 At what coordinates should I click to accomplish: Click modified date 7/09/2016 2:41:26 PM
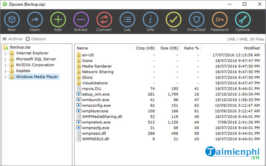(239, 122)
